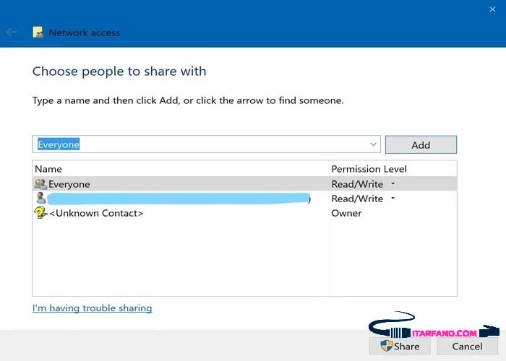The height and width of the screenshot is (361, 506).
Task: Close the Network access window
Action: 492,9
